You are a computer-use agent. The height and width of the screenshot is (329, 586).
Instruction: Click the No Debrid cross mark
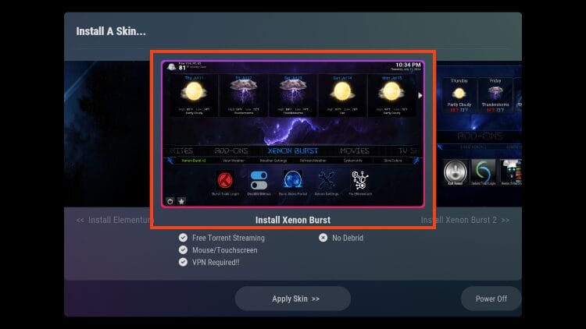pos(323,238)
